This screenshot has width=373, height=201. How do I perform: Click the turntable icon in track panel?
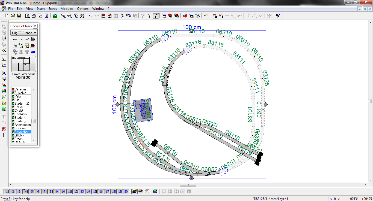[33, 39]
